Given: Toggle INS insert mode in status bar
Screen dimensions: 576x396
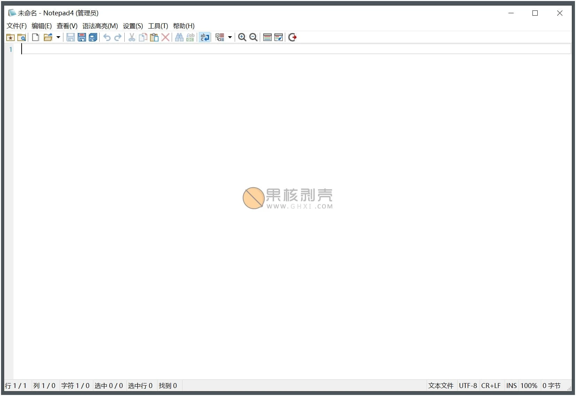Looking at the screenshot, I should click(x=511, y=386).
